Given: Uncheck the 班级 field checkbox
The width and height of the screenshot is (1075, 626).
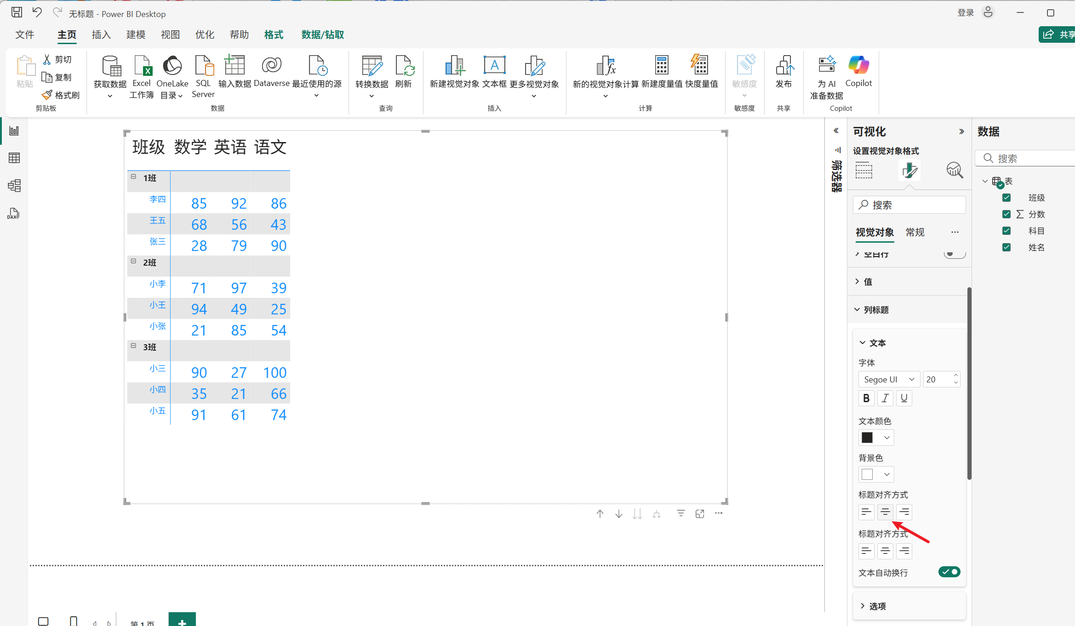Looking at the screenshot, I should click(x=1006, y=198).
